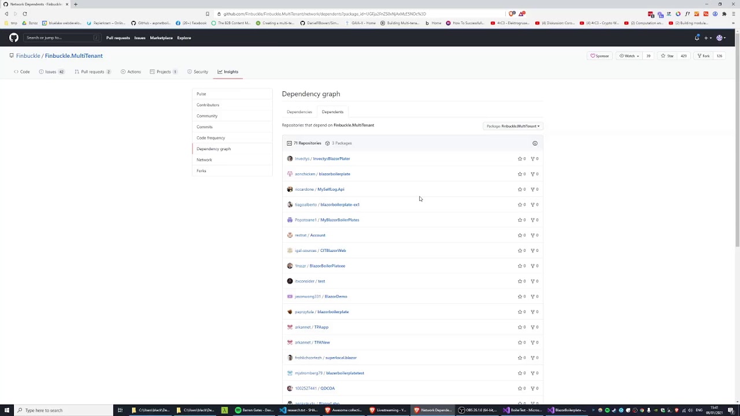Click the Finbuckle owner link
Screen dimensions: 740x416
click(28, 56)
